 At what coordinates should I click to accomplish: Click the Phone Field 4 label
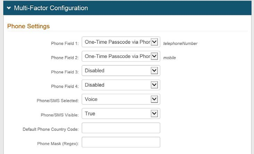[x=65, y=86]
